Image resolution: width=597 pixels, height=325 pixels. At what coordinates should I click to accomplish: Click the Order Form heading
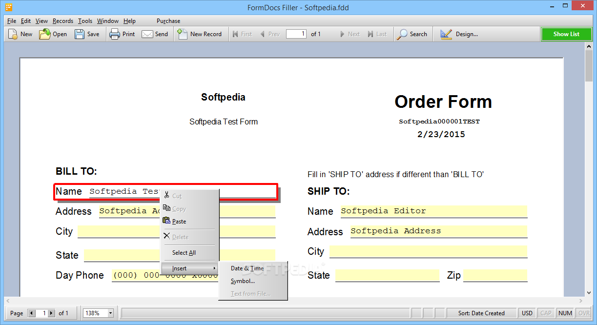pyautogui.click(x=443, y=102)
